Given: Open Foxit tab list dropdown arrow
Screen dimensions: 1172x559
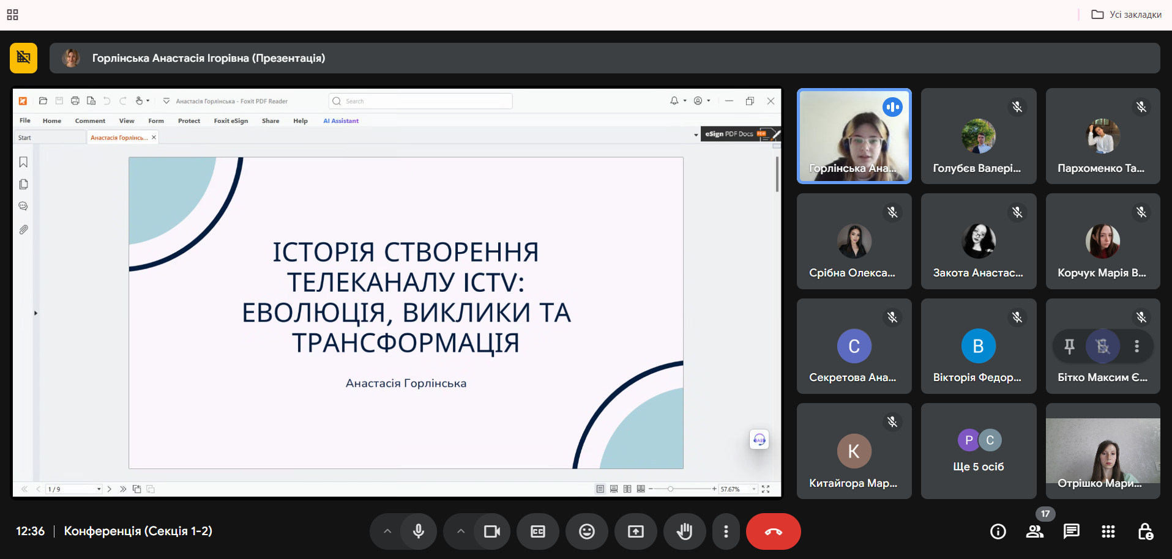Looking at the screenshot, I should pyautogui.click(x=696, y=135).
